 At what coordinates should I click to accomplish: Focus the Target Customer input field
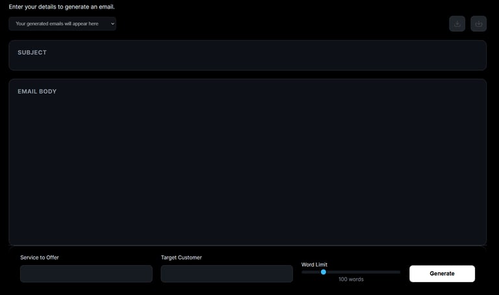[227, 274]
